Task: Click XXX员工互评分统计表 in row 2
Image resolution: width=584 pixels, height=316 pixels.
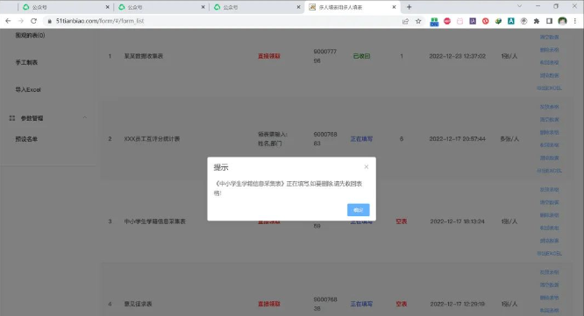Action: (152, 138)
